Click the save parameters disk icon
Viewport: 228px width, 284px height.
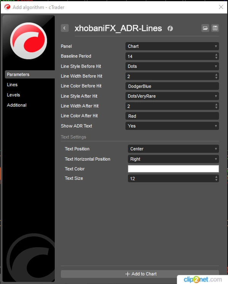click(x=215, y=28)
